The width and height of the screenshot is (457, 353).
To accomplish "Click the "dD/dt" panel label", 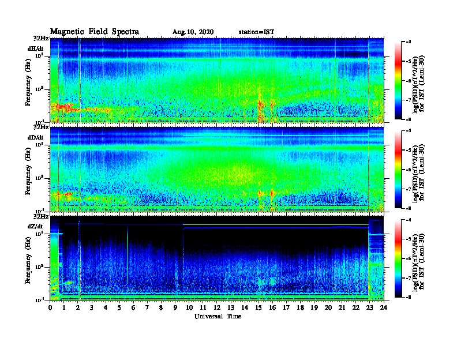I will click(x=35, y=137).
